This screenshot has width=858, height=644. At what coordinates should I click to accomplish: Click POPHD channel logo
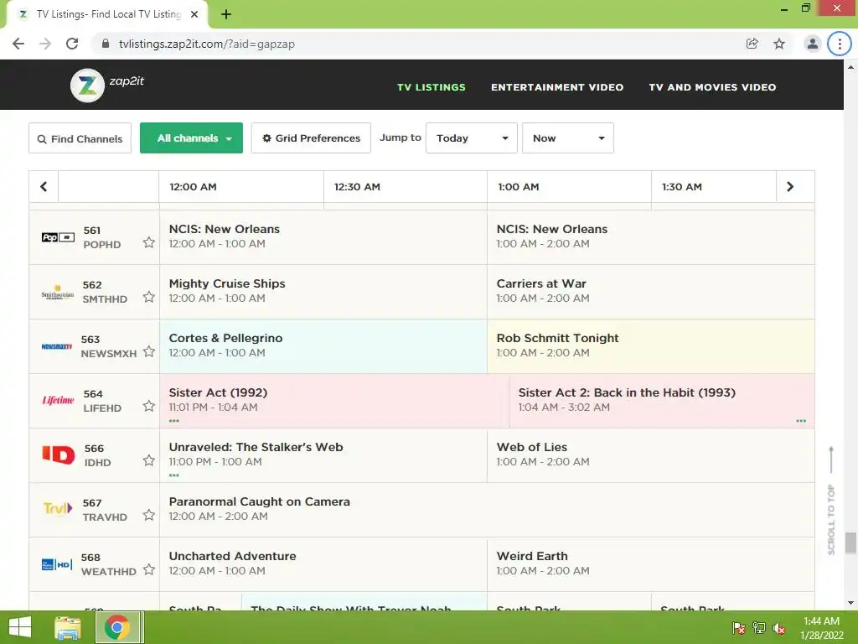[58, 237]
